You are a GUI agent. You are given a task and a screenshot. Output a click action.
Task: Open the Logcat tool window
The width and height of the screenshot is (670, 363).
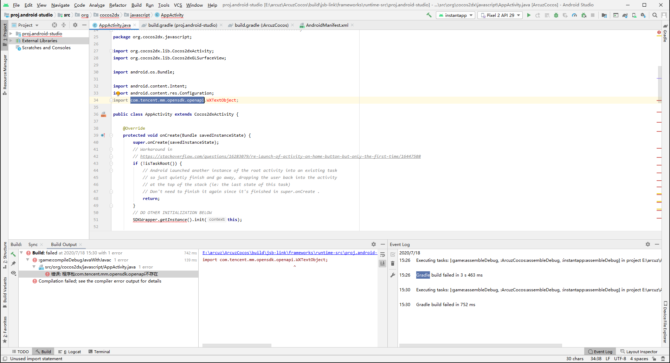(70, 351)
